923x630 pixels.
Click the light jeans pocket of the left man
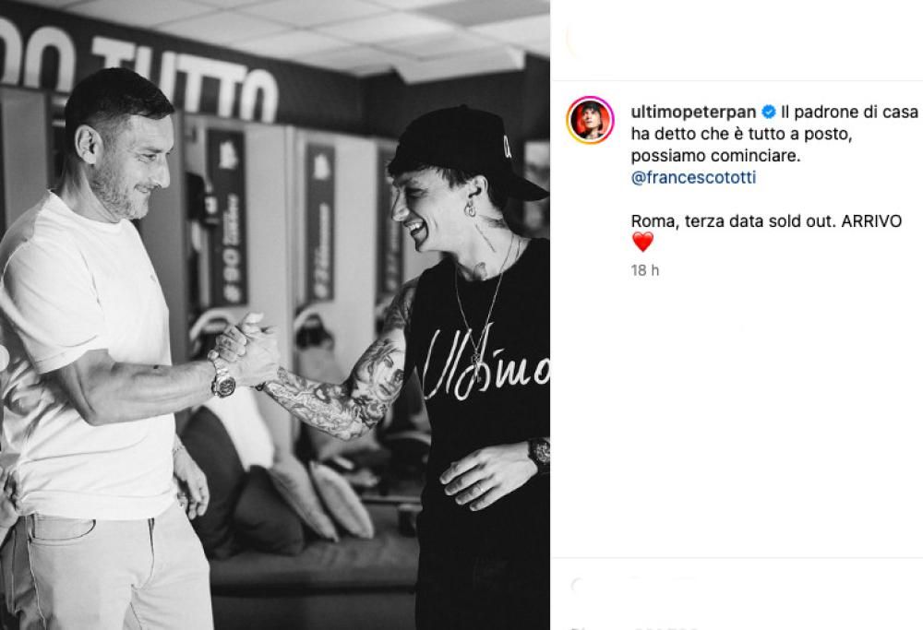pos(60,529)
